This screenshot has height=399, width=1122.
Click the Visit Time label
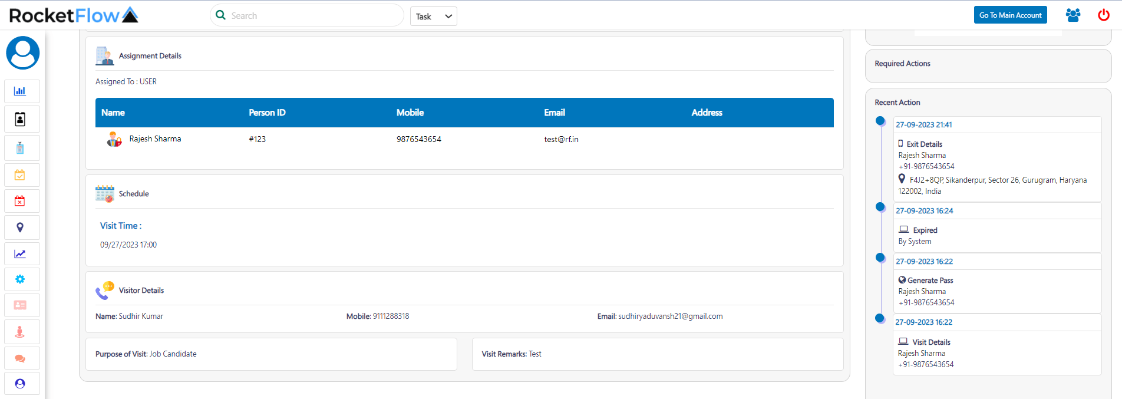[121, 226]
